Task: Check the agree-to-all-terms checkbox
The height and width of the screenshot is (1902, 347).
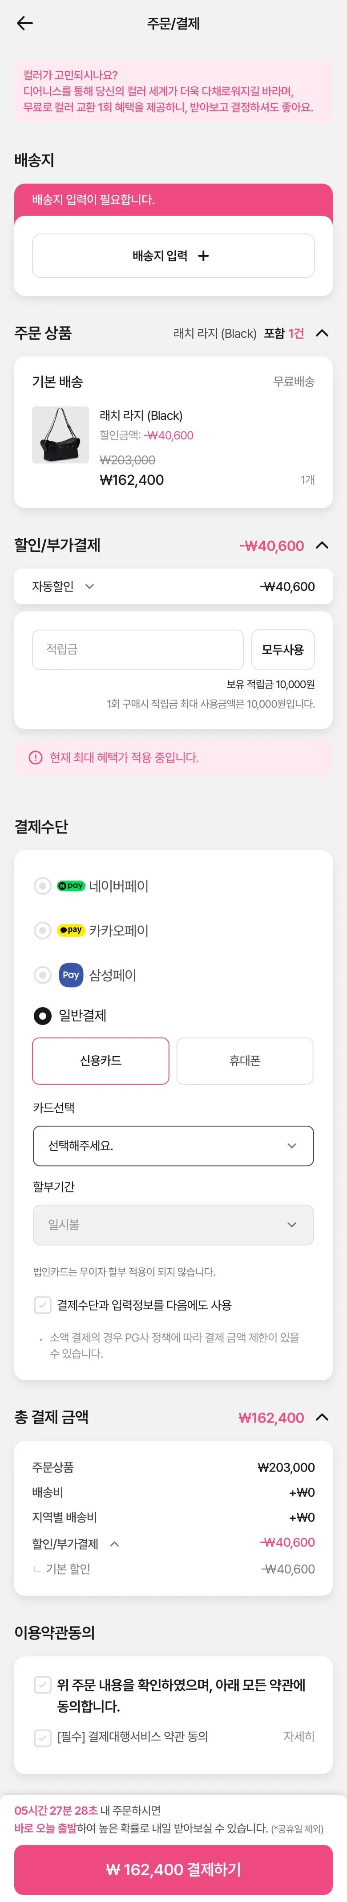Action: tap(43, 1684)
